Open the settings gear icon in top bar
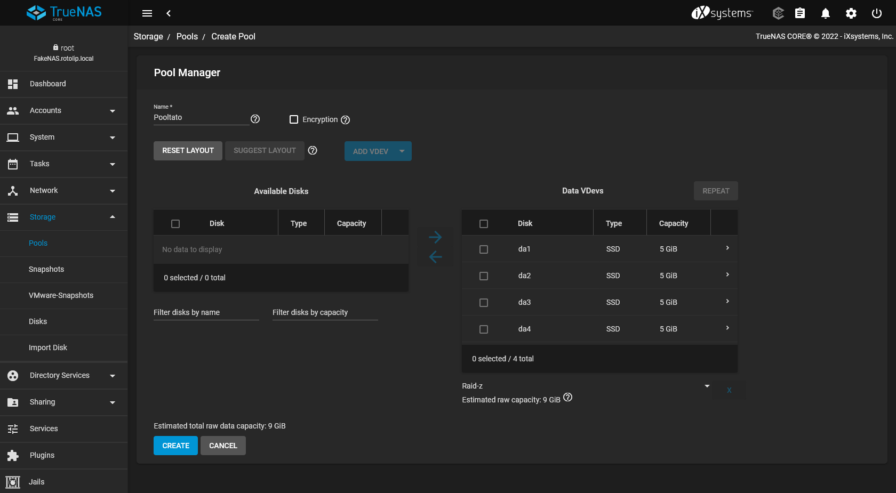The image size is (896, 493). click(851, 13)
